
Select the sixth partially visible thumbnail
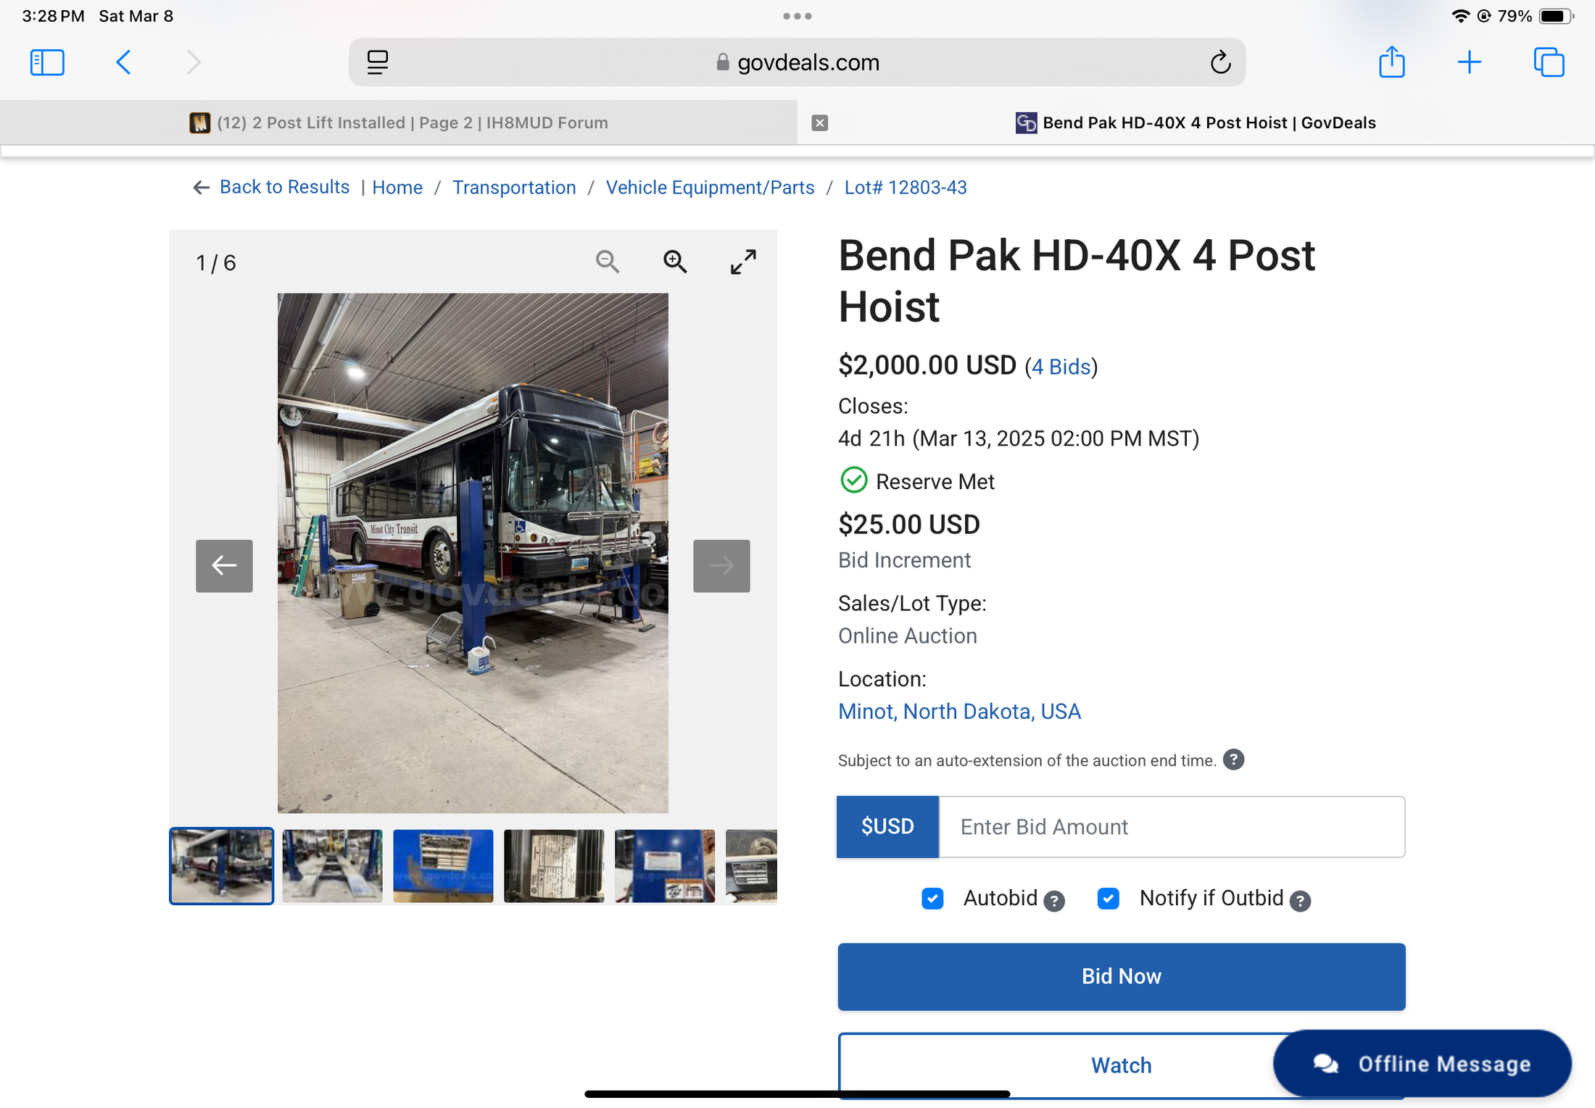point(751,866)
